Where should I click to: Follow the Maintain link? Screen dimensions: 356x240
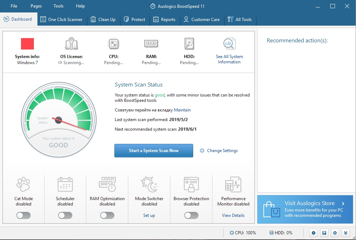coord(182,110)
